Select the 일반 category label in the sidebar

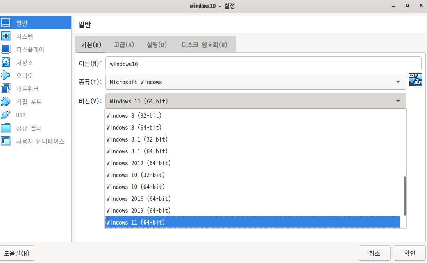tap(22, 23)
